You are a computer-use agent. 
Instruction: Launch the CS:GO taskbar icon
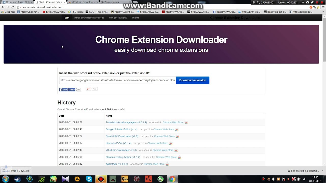(125, 179)
